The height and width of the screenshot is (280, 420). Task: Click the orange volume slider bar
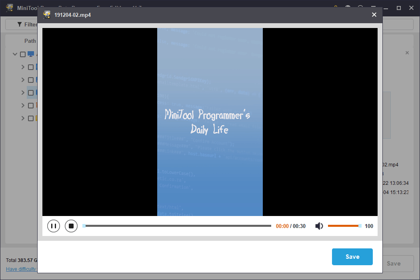pos(343,226)
